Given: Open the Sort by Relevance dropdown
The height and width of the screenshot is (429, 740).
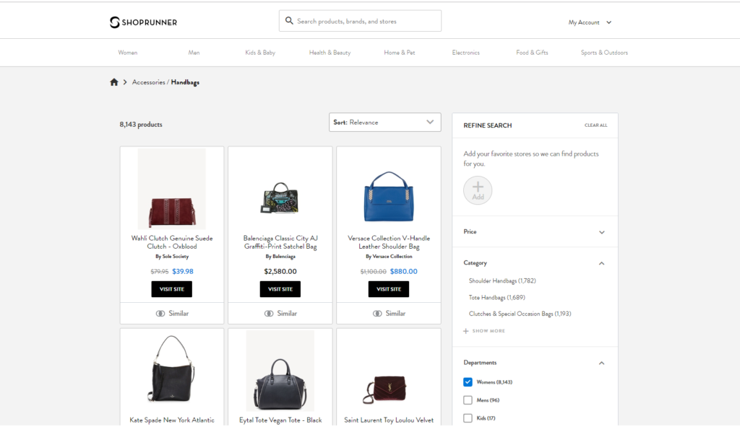Looking at the screenshot, I should click(x=384, y=123).
